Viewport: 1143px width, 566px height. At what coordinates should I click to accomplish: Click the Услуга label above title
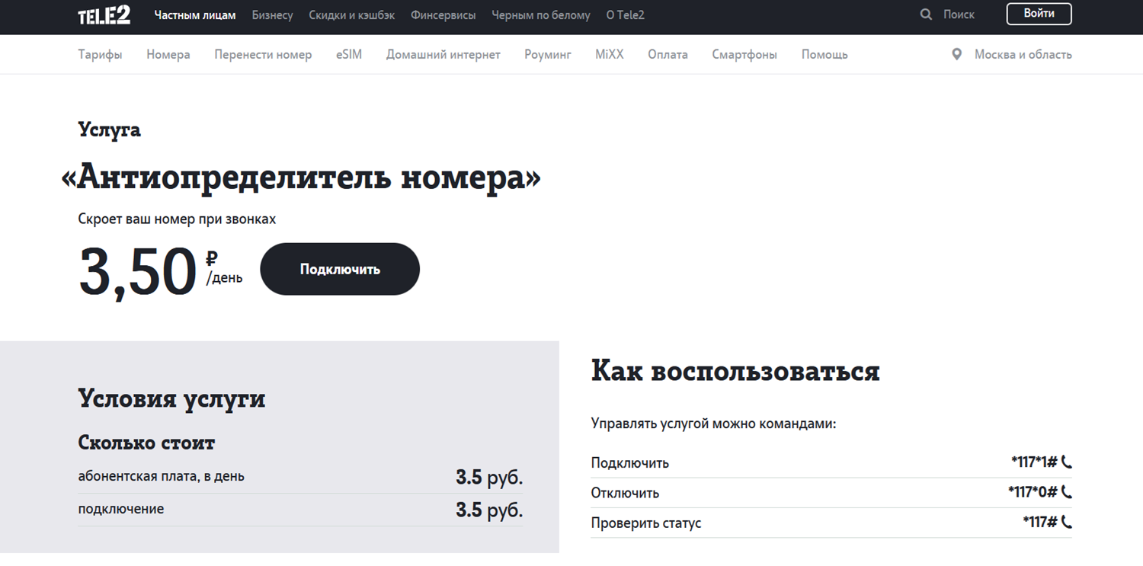(109, 130)
